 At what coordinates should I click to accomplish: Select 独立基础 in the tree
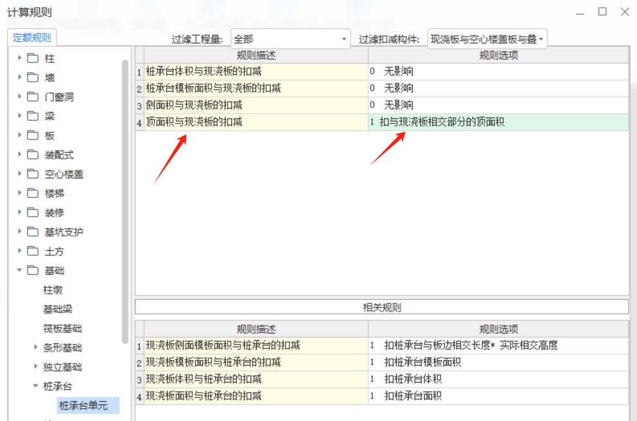point(62,367)
